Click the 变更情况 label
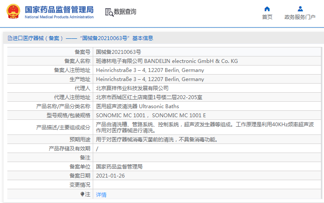The height and width of the screenshot is (203, 324). (x=80, y=185)
